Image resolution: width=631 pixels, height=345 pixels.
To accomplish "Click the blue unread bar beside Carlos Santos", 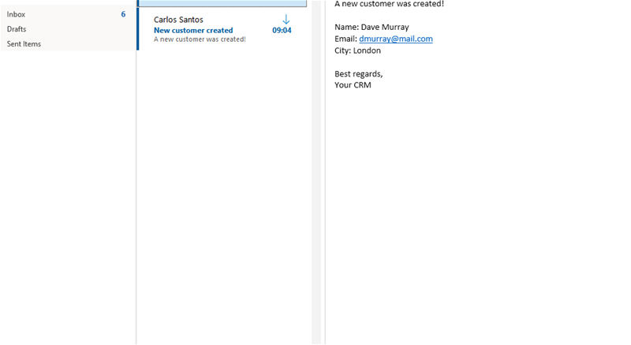I will point(138,29).
